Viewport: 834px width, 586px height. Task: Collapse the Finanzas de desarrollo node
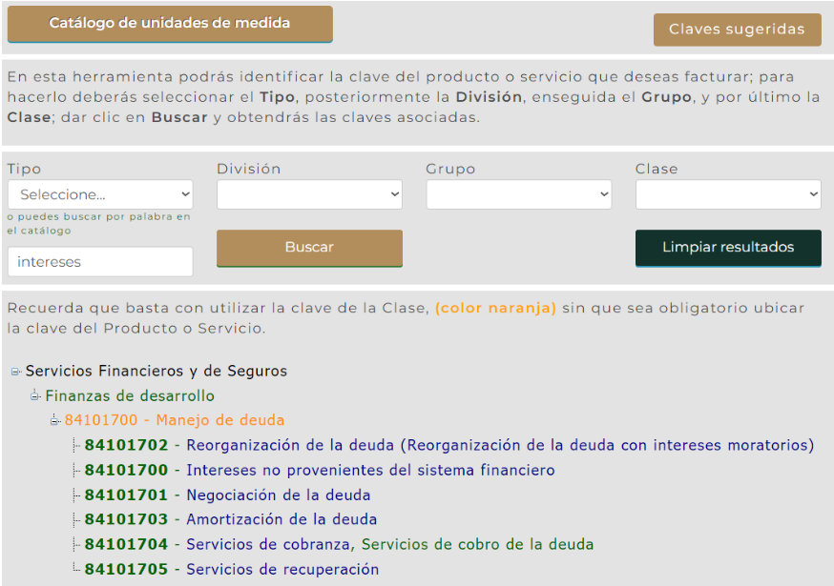(35, 396)
